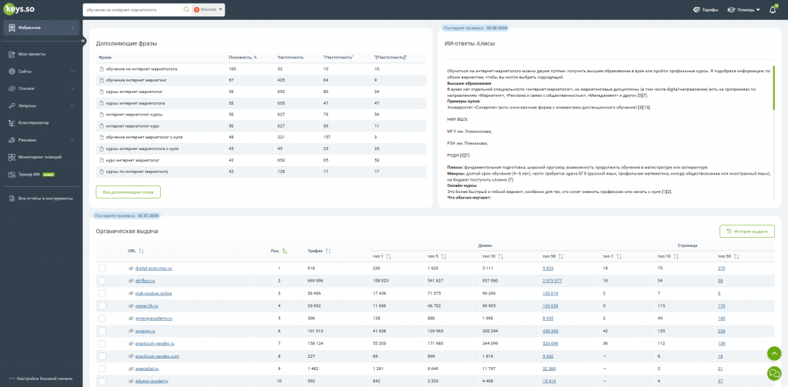This screenshot has height=387, width=788.
Task: Click link icon beside specialist.ru
Action: tap(131, 369)
